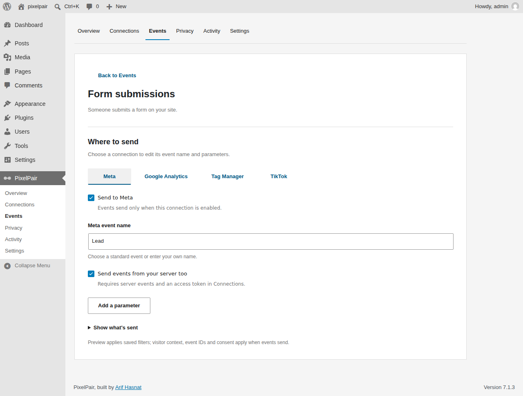Screen dimensions: 523x396
Task: Click the admin avatar icon
Action: 515,7
